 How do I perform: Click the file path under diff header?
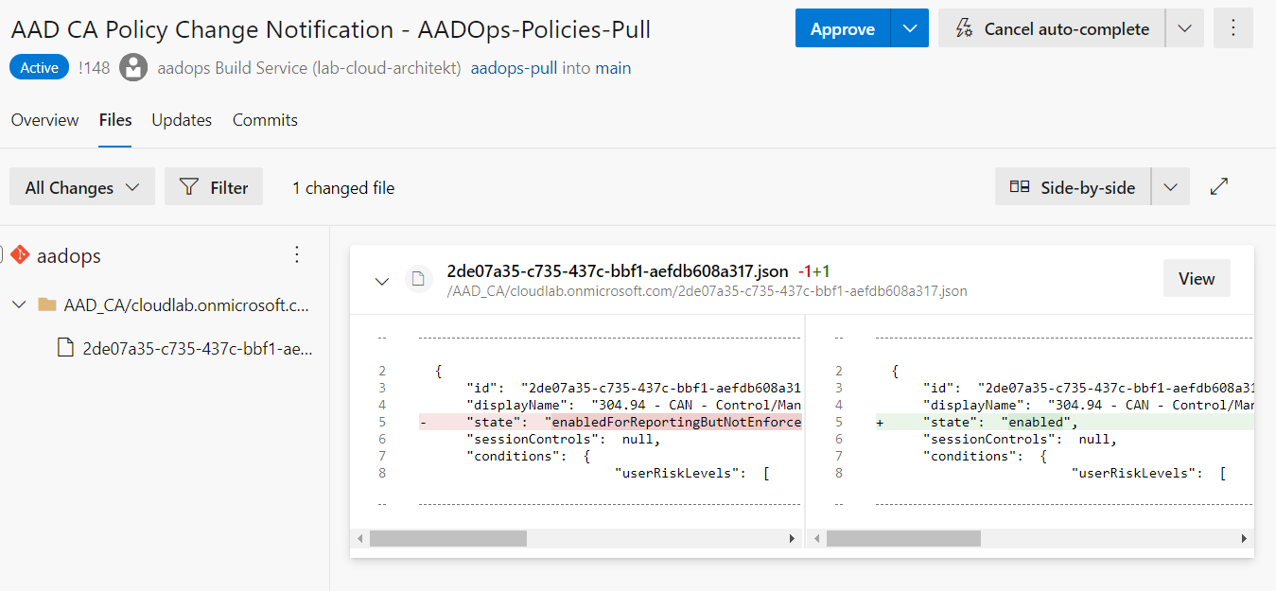707,291
